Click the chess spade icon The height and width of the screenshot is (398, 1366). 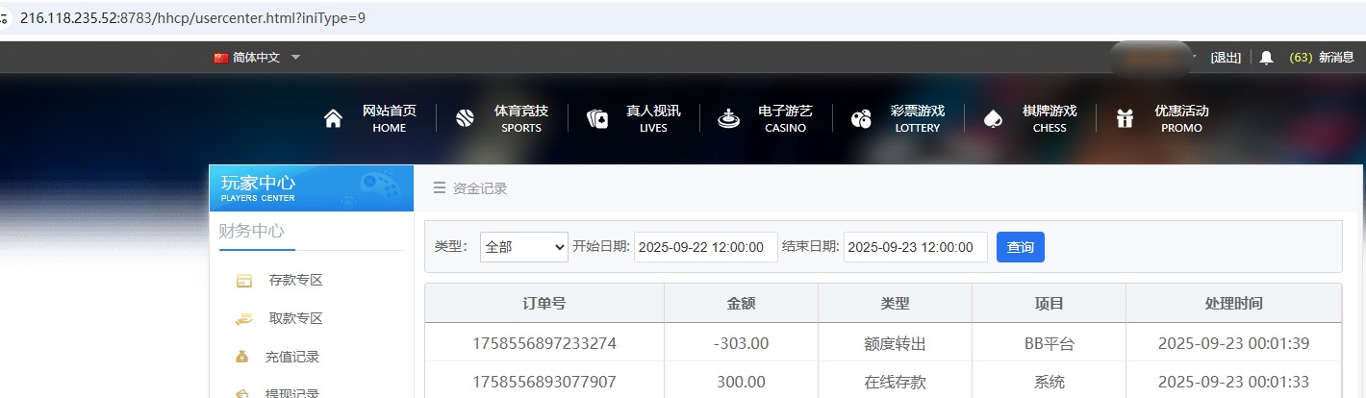click(993, 118)
